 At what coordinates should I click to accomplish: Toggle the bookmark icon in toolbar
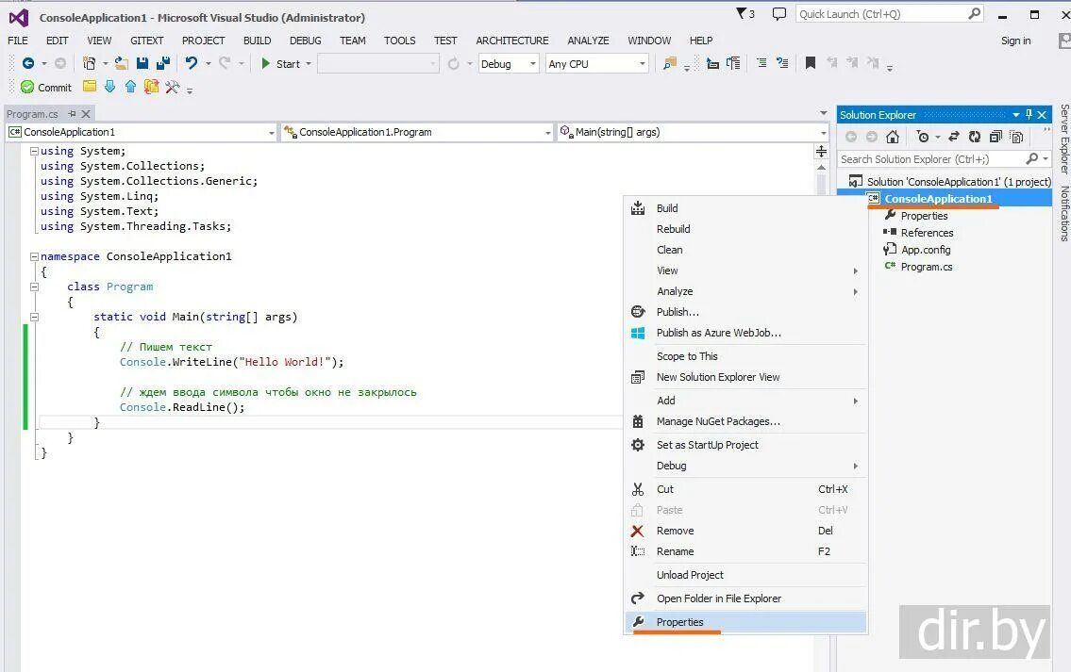(x=810, y=63)
